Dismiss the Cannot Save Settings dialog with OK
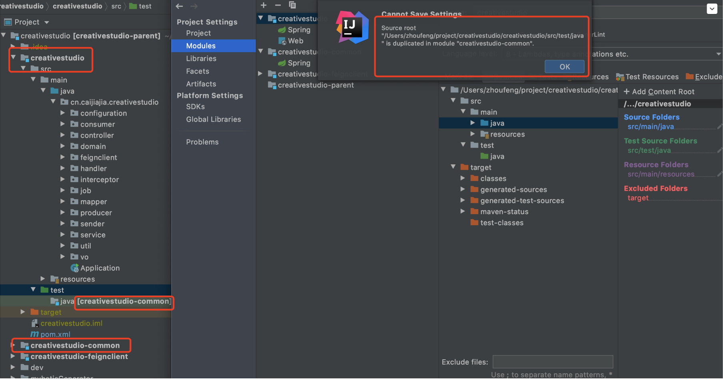The image size is (723, 380). pyautogui.click(x=564, y=66)
